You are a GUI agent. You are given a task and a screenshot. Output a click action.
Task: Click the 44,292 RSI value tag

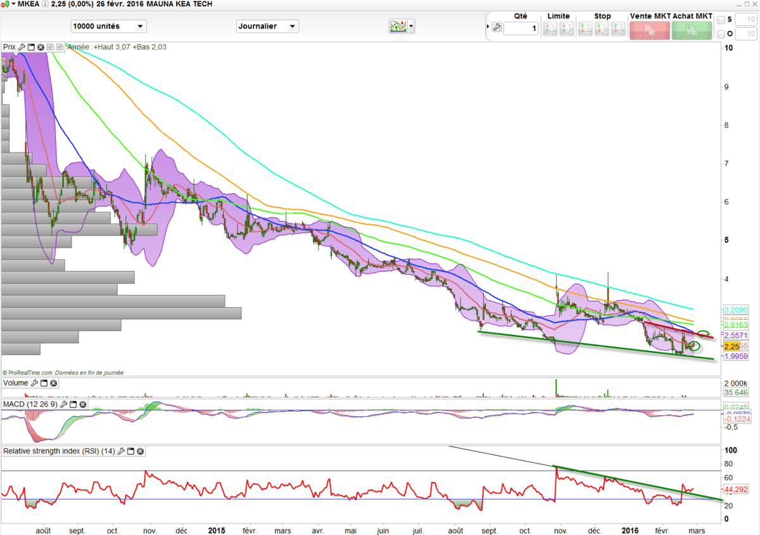(735, 489)
